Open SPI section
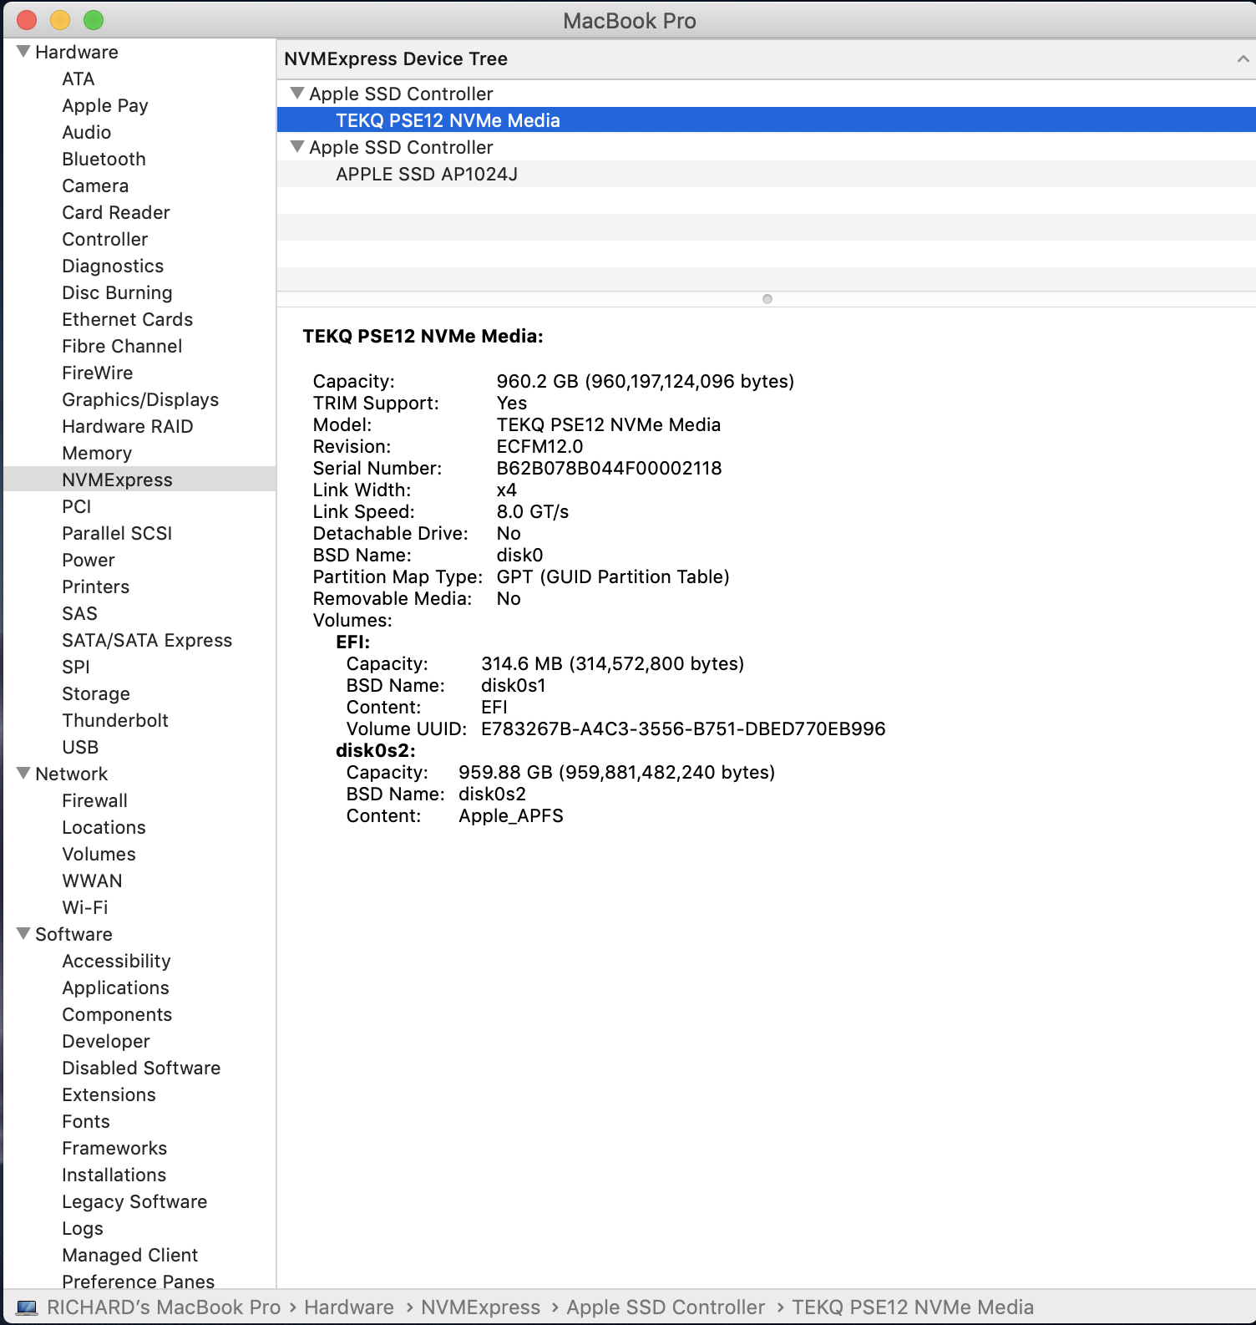Screen dimensions: 1256x1325 click(75, 667)
